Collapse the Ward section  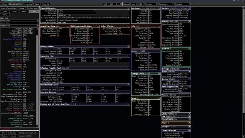[159, 98]
